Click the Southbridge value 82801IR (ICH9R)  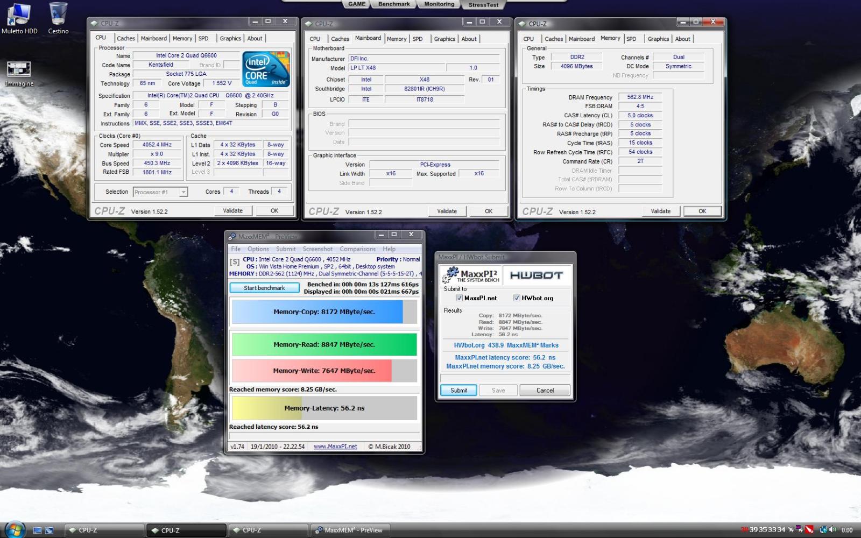click(x=425, y=89)
